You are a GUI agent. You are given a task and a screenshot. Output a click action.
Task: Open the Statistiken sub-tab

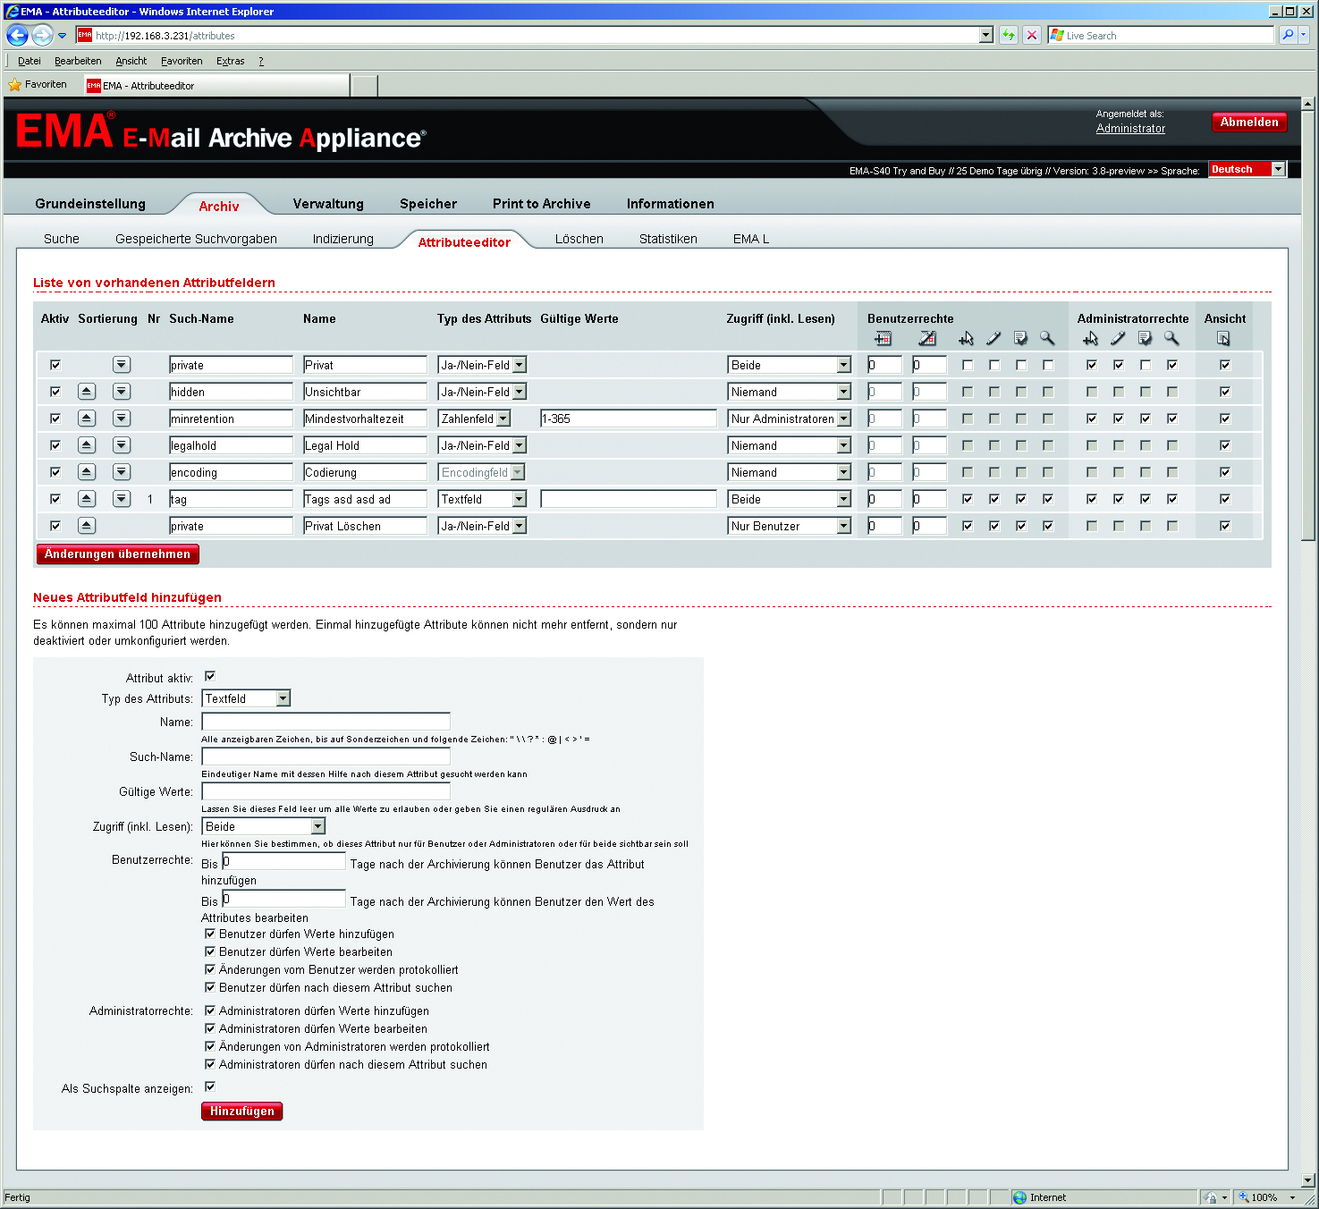(668, 239)
